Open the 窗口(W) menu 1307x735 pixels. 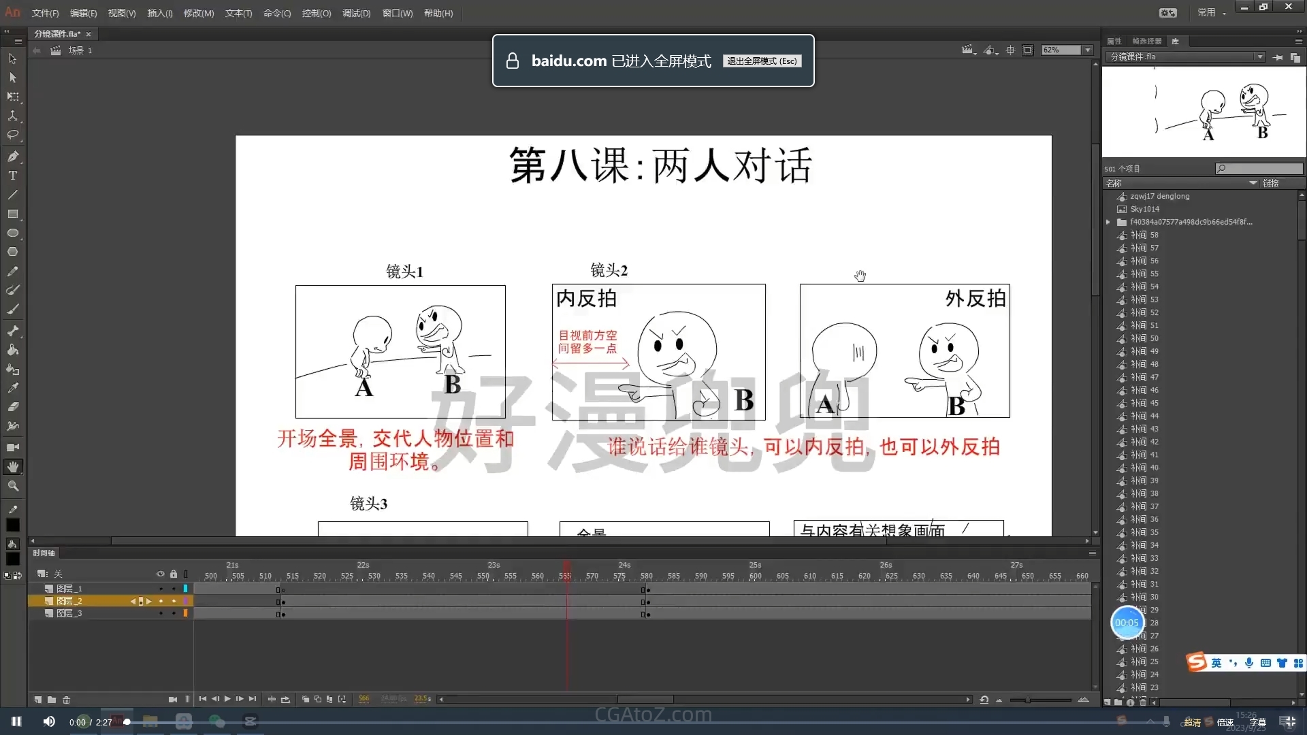coord(397,13)
